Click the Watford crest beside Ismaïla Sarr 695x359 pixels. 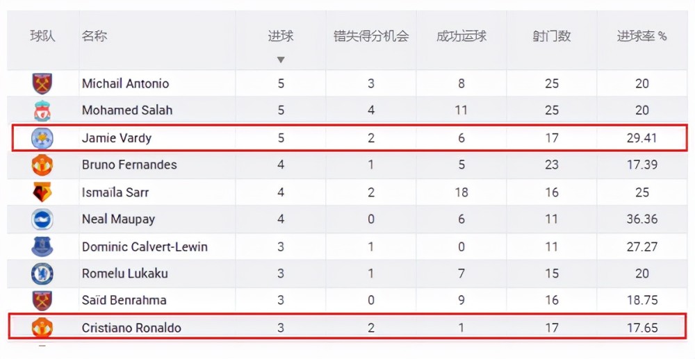42,192
